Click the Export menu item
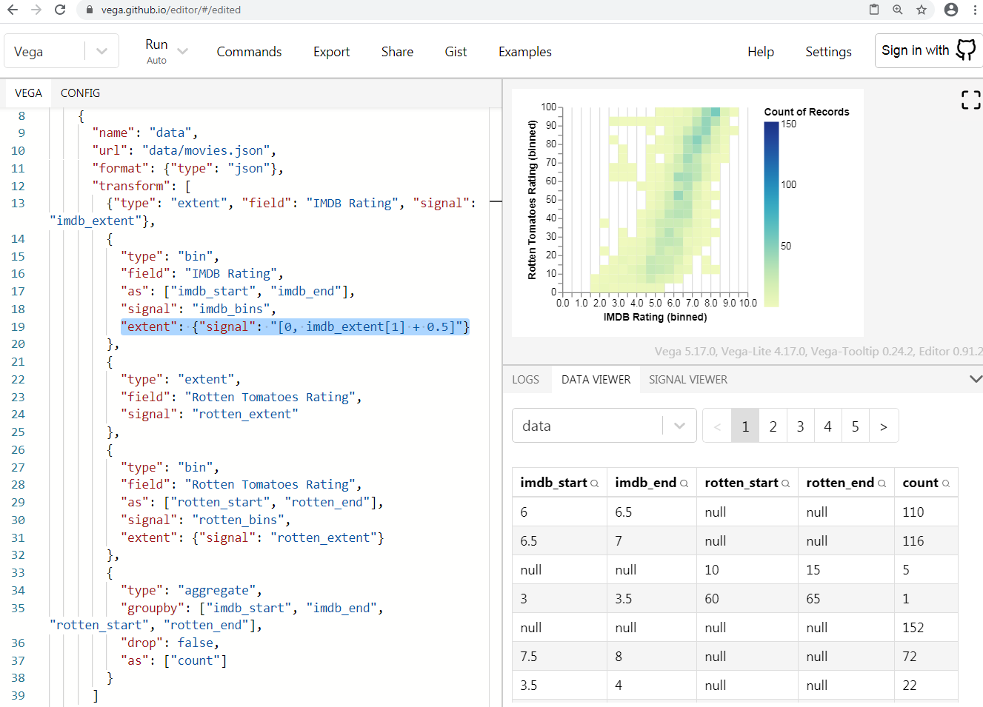983x707 pixels. pos(331,52)
